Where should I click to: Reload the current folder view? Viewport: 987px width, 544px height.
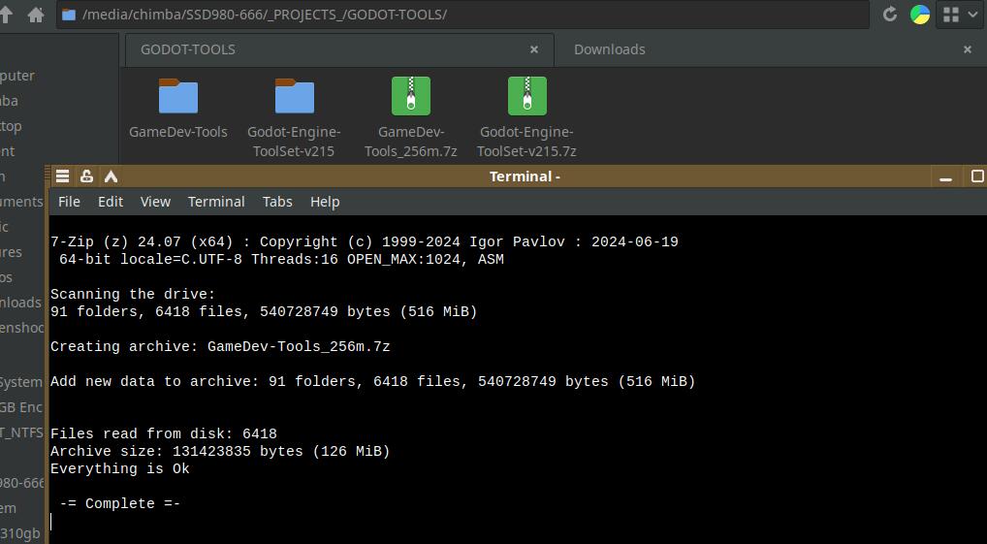(x=890, y=15)
